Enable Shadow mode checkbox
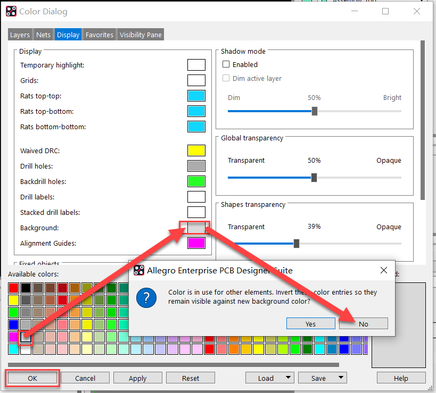The image size is (436, 393). tap(226, 64)
